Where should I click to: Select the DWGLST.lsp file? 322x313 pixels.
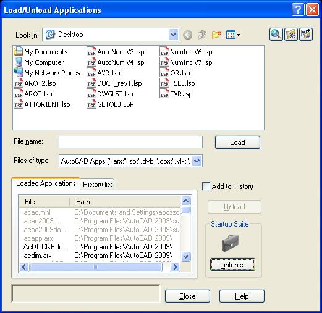(110, 94)
